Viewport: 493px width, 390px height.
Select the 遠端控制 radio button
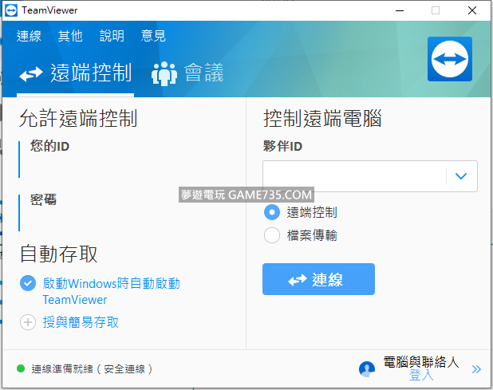pos(271,212)
